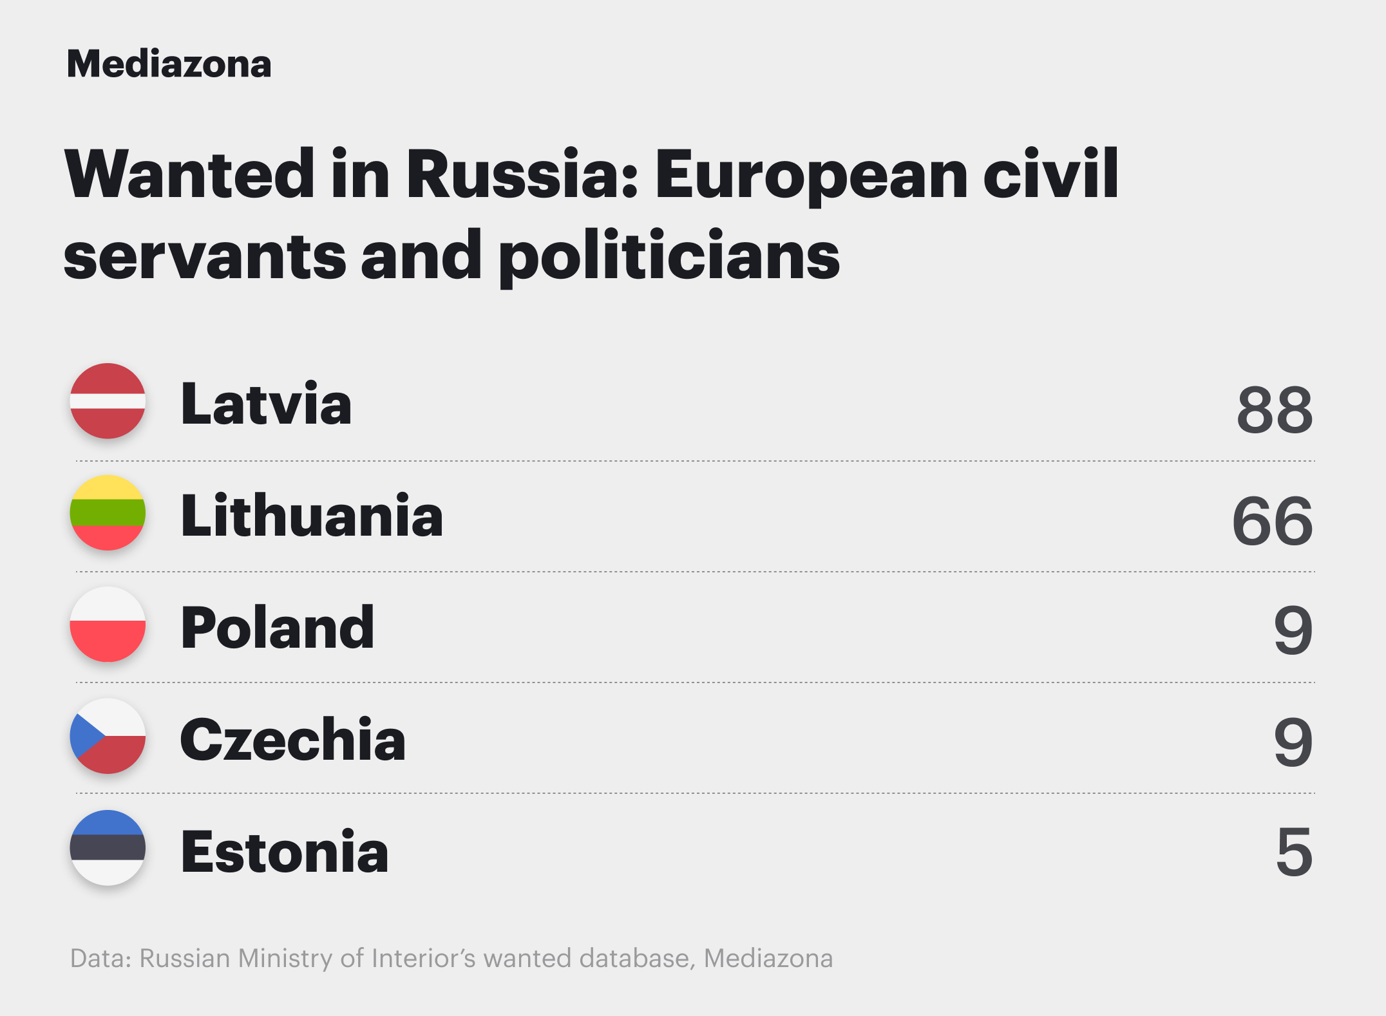Click the Czechia flag icon

[108, 736]
